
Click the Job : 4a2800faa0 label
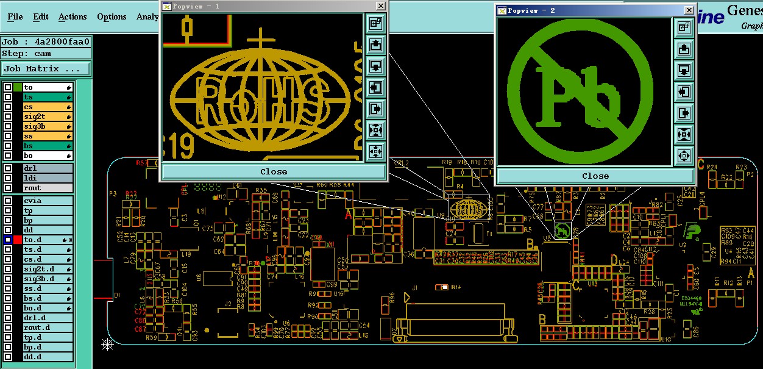(46, 42)
